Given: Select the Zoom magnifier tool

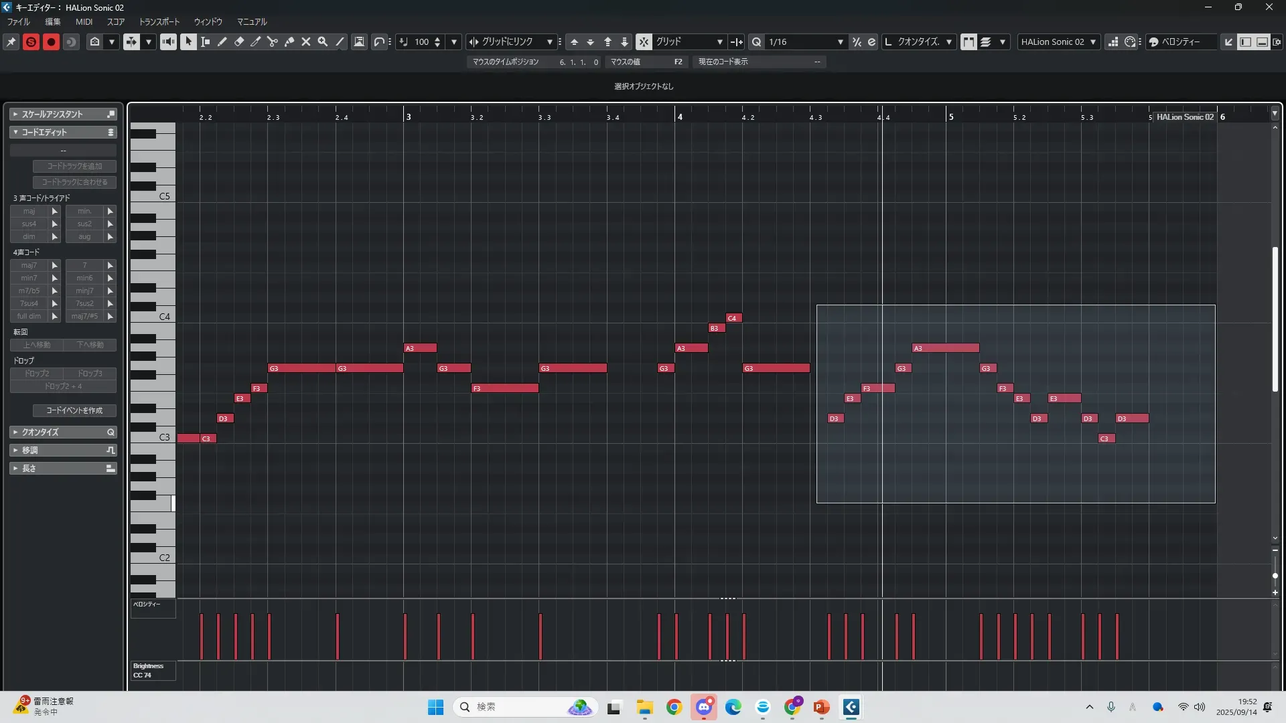Looking at the screenshot, I should click(323, 42).
